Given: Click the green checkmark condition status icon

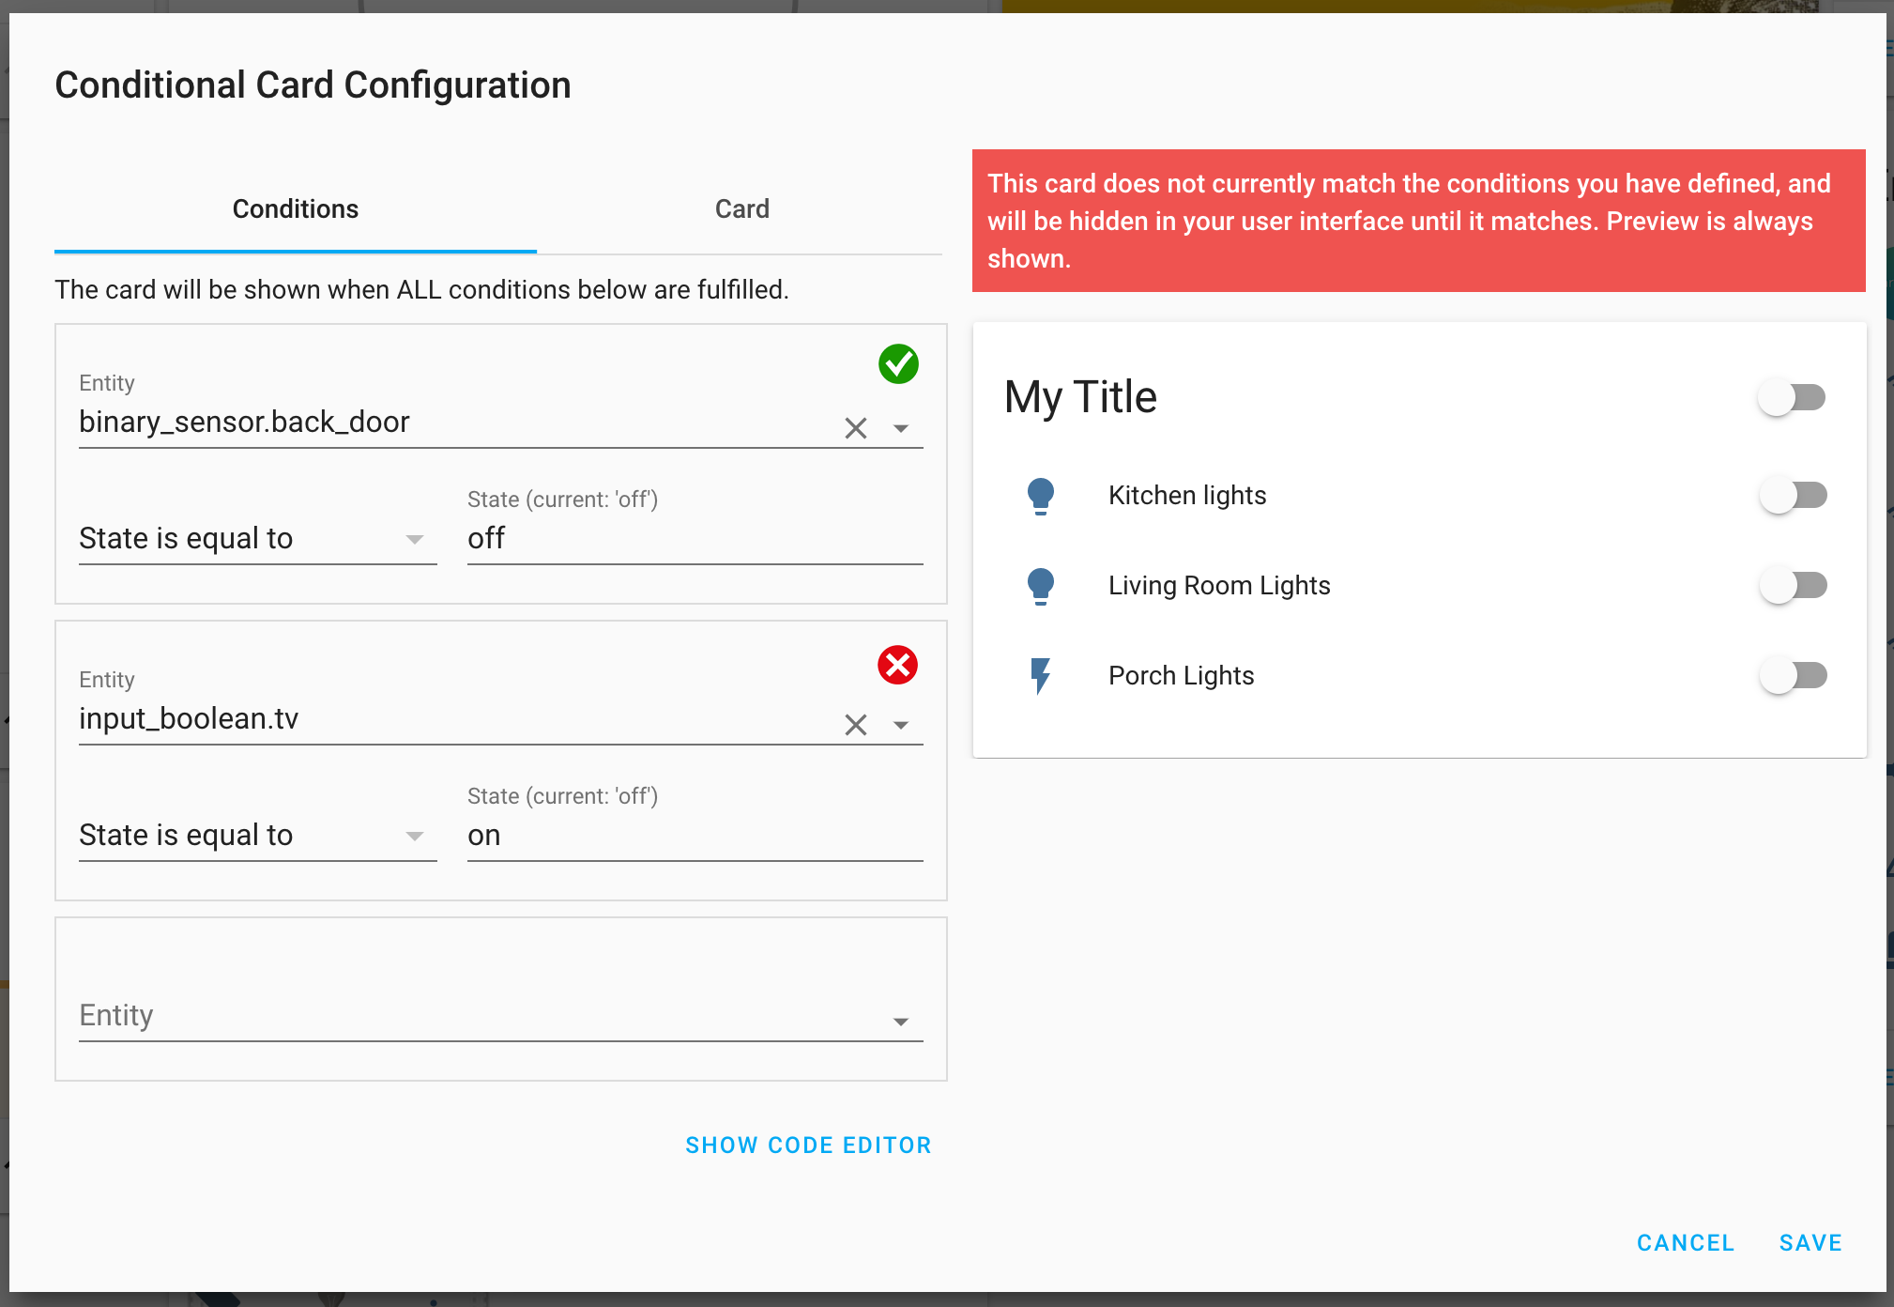Looking at the screenshot, I should coord(898,364).
